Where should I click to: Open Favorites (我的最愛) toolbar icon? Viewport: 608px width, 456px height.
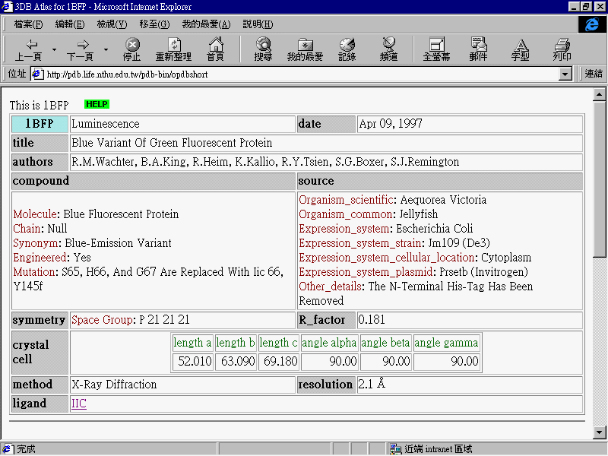[x=305, y=45]
